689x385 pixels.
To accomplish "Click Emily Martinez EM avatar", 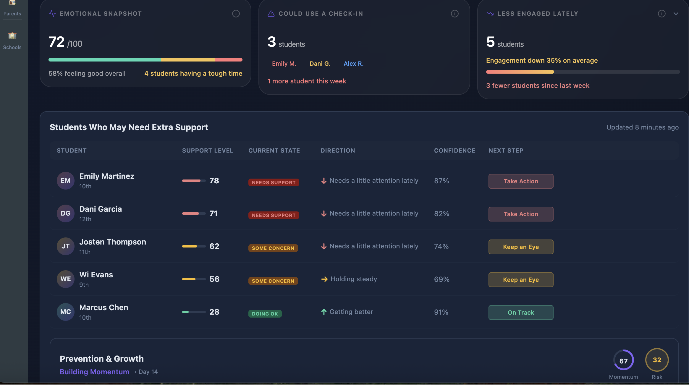I will pos(65,181).
